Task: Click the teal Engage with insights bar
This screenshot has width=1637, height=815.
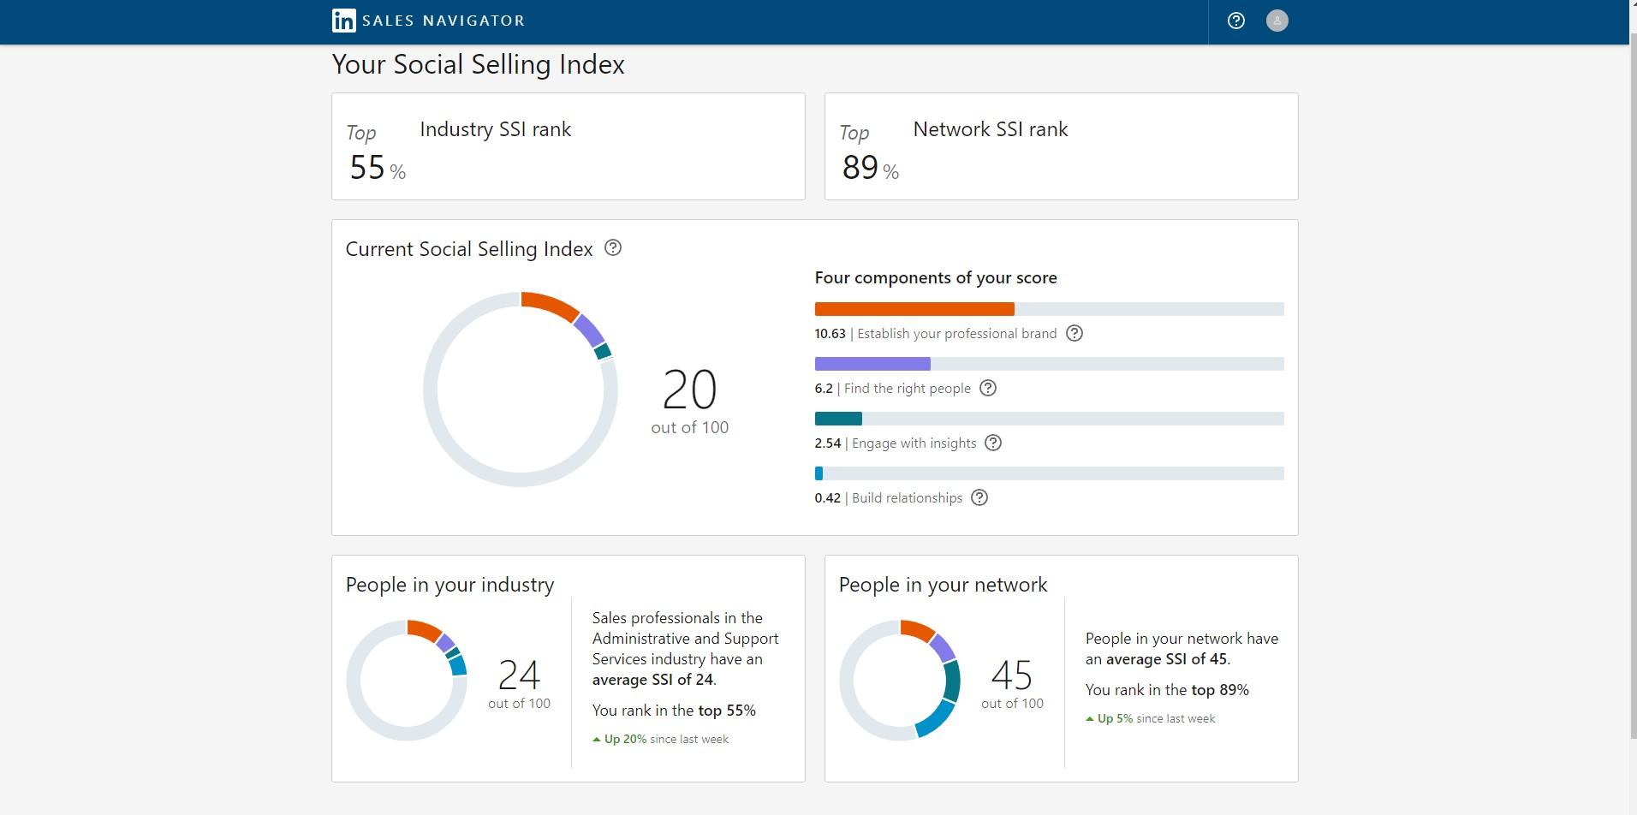Action: (1049, 419)
